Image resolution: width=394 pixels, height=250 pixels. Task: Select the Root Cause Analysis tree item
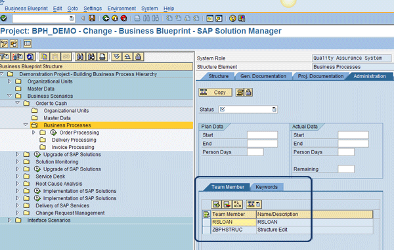(59, 184)
